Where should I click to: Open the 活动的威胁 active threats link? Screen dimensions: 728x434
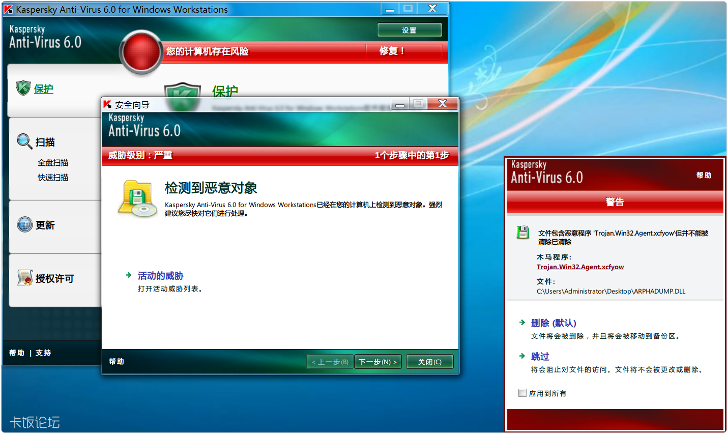tap(160, 276)
